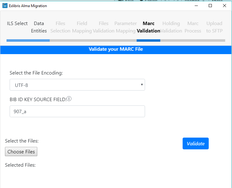232x188 pixels.
Task: Click the info icon beside BIB ID KEY SOURCE FIELD
Action: click(69, 99)
